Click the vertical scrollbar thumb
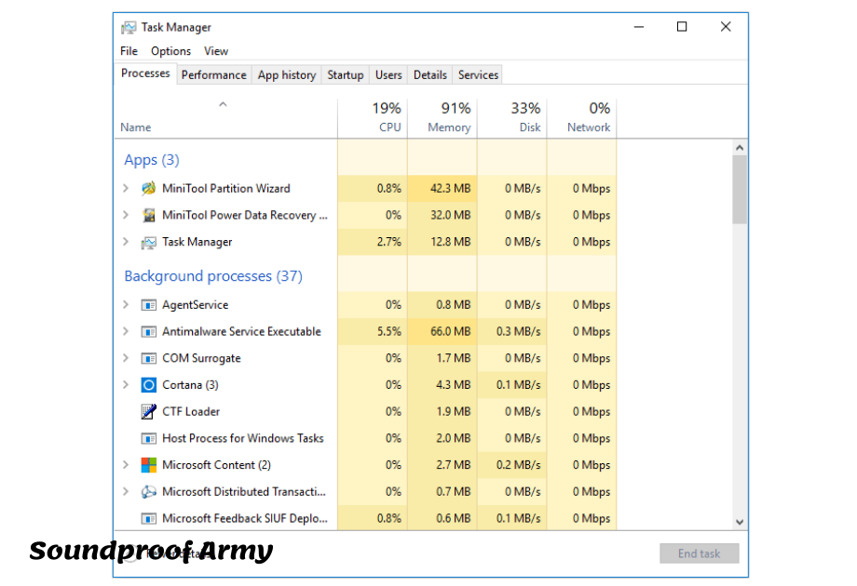857x586 pixels. (x=740, y=190)
